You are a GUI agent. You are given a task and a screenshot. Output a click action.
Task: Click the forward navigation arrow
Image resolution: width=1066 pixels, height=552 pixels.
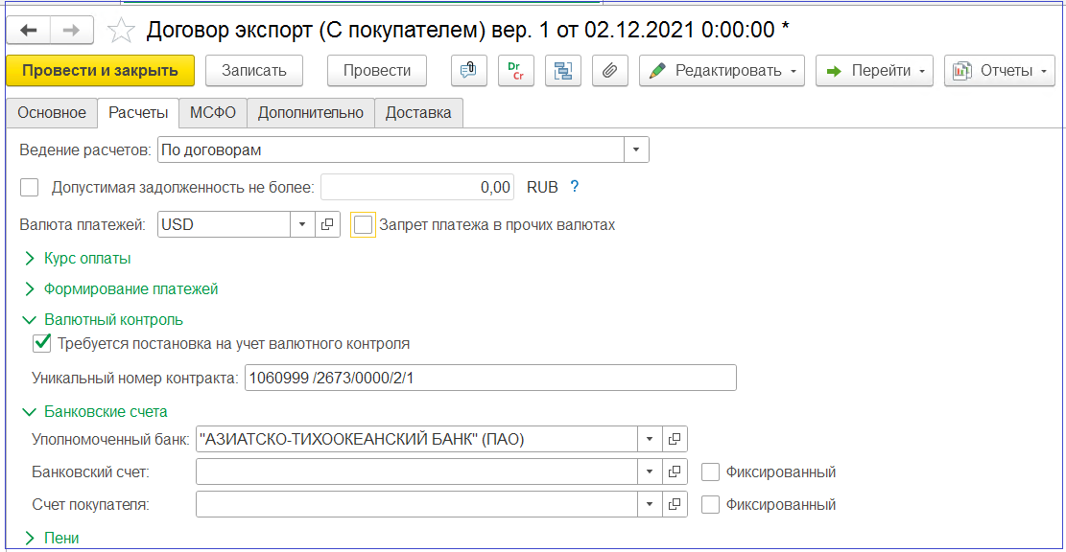coord(72,31)
